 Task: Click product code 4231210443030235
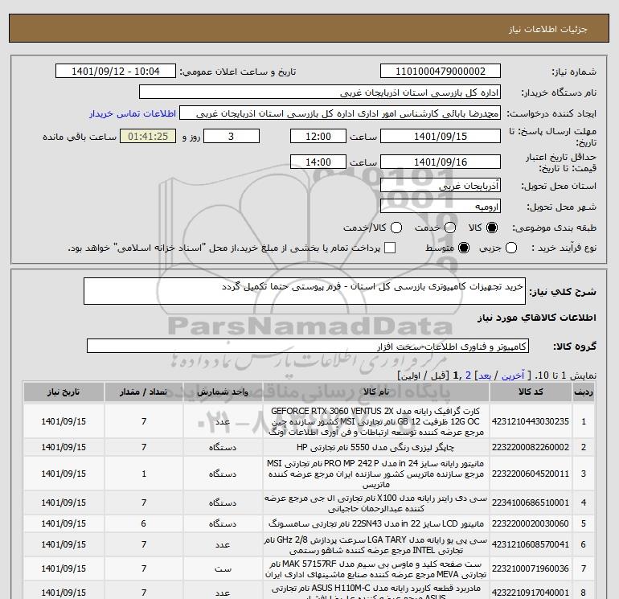531,421
